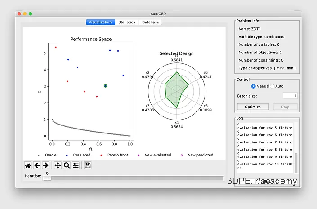Save the figure with floppy icon
Image resolution: width=317 pixels, height=209 pixels.
88,165
